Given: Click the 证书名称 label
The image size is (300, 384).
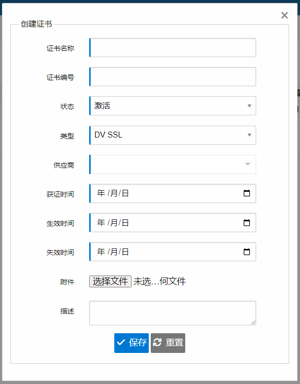Looking at the screenshot, I should [x=60, y=48].
